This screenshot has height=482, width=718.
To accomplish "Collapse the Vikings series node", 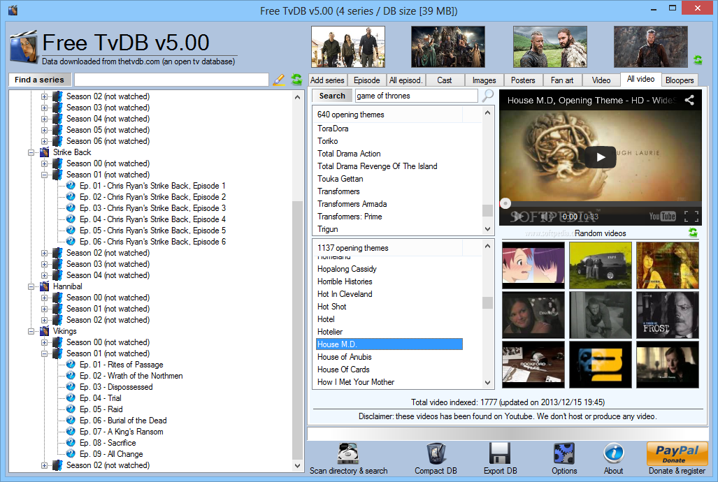I will pos(31,331).
